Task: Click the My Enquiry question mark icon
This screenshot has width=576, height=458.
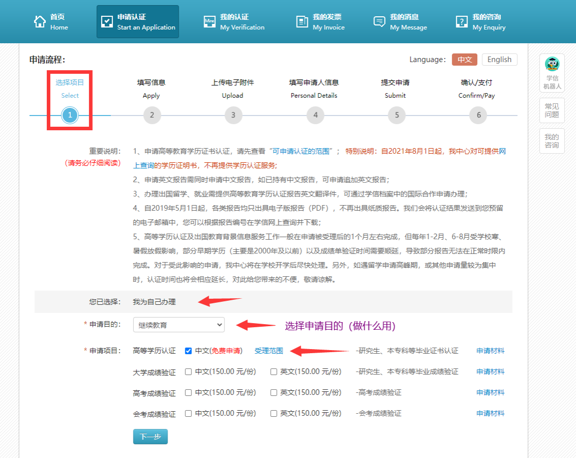Action: click(x=462, y=21)
